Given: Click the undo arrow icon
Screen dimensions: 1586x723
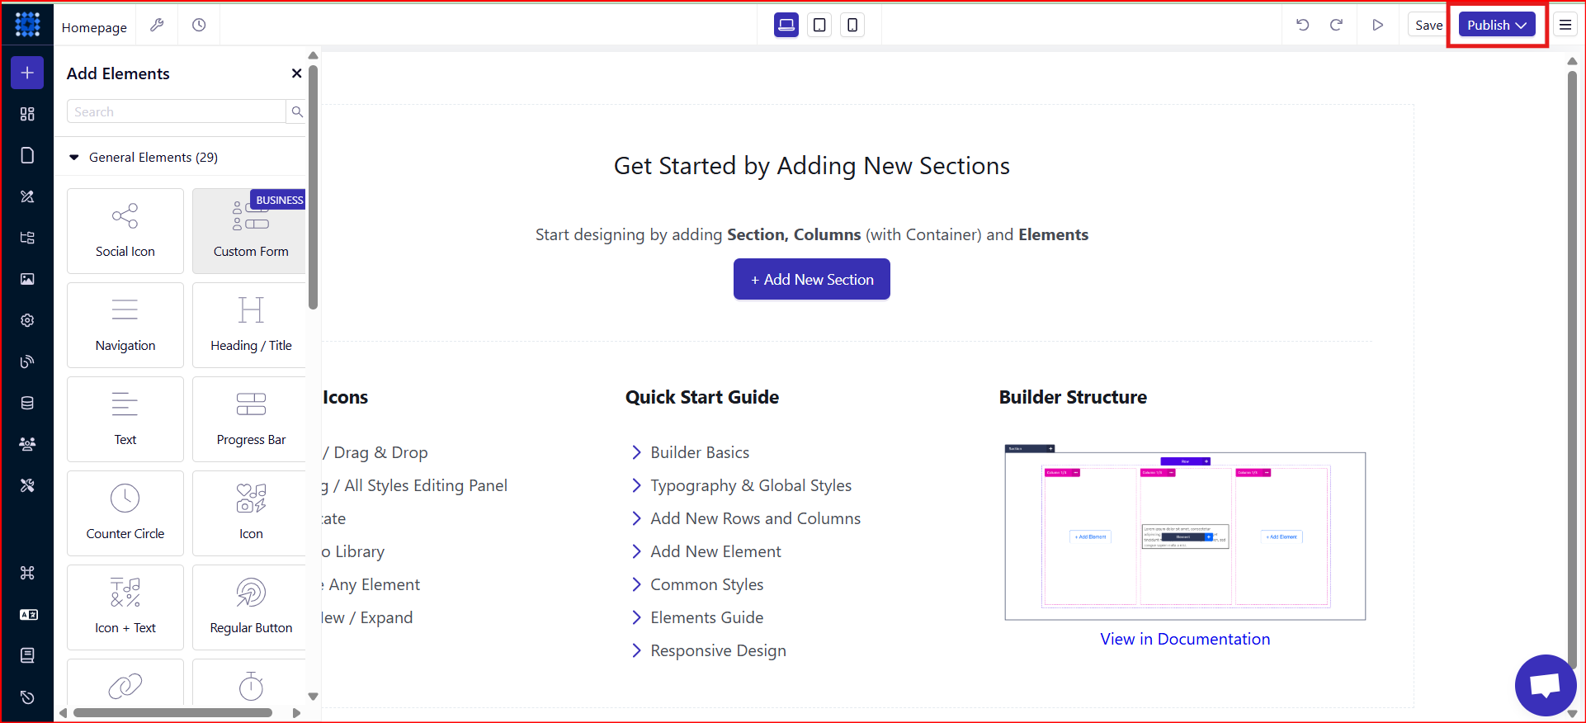Looking at the screenshot, I should [1302, 25].
